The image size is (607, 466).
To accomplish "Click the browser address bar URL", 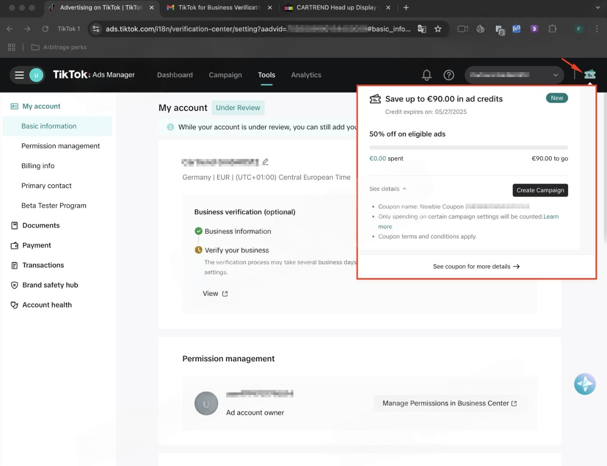I will click(258, 29).
